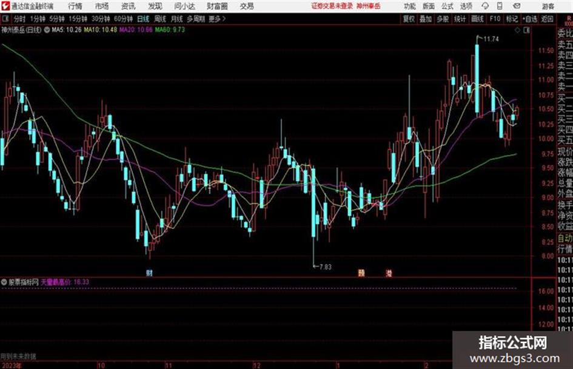Viewport: 573px width, 369px height.
Task: Click the diamond icon at chart top-right
Action: pos(517,30)
